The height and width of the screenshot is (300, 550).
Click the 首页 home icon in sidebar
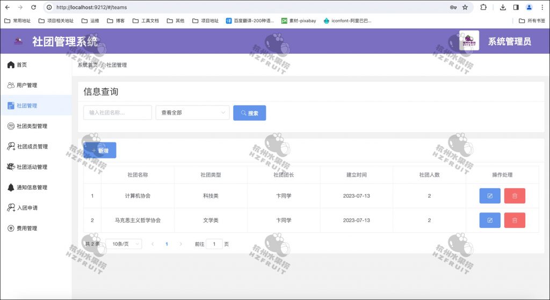[x=11, y=65]
